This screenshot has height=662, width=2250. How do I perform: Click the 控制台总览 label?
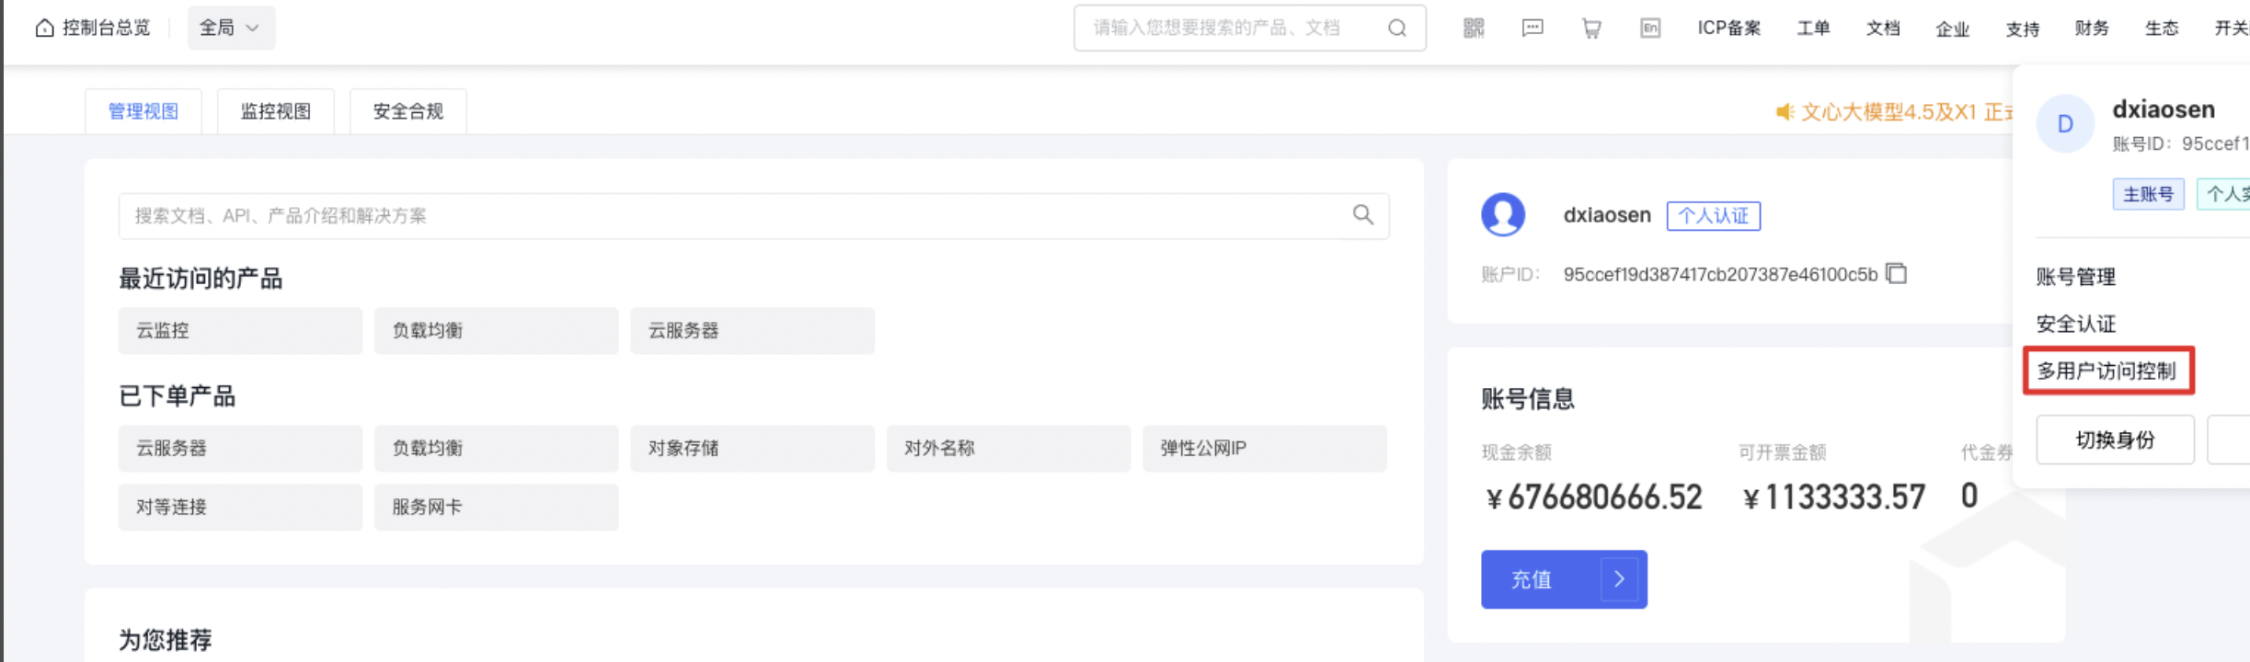tap(106, 29)
